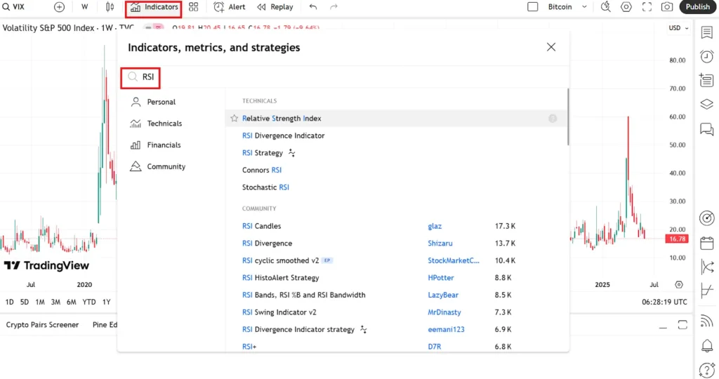Open the chats speech bubble icon
Image resolution: width=719 pixels, height=379 pixels.
[706, 129]
